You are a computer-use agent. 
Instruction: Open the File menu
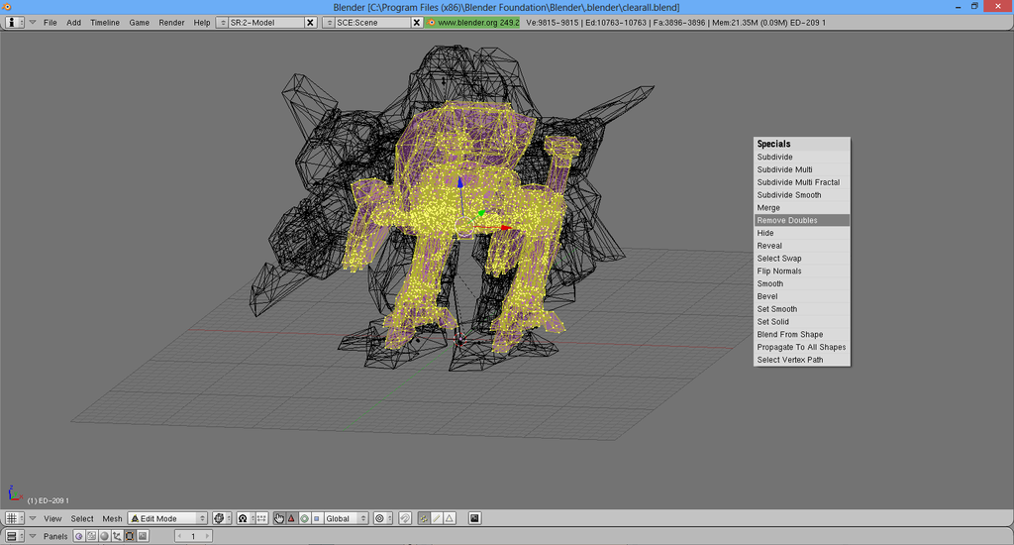click(50, 23)
